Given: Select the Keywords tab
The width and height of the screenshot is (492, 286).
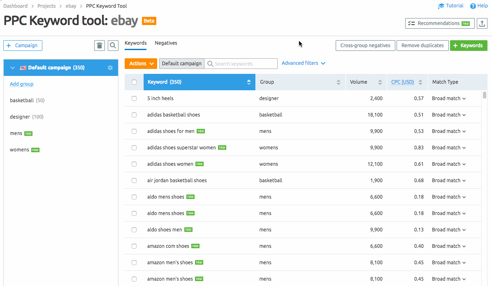Looking at the screenshot, I should [x=135, y=43].
